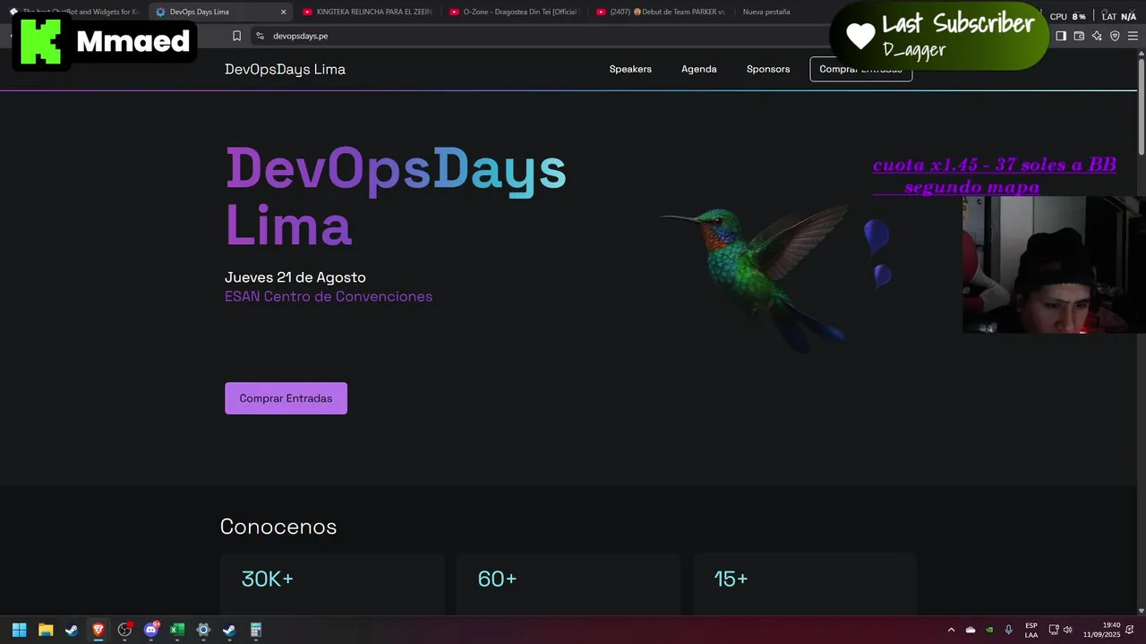The height and width of the screenshot is (644, 1146).
Task: Open site info icon beside devopsdays.pe
Action: coord(260,36)
